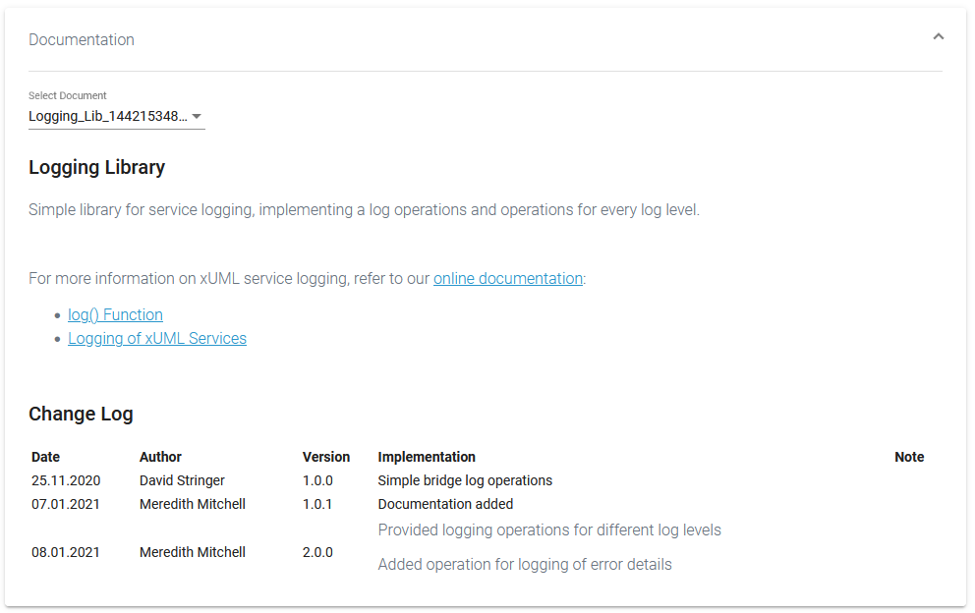Select the David Stringer change log entry
975x613 pixels.
[x=182, y=480]
